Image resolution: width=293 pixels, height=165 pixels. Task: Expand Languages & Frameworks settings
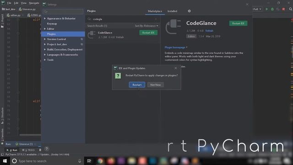[45, 55]
